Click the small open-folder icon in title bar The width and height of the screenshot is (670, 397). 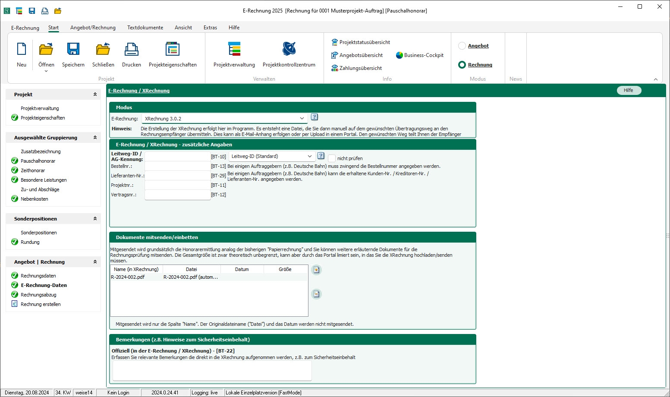click(58, 11)
